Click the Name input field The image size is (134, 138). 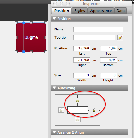click(x=98, y=29)
